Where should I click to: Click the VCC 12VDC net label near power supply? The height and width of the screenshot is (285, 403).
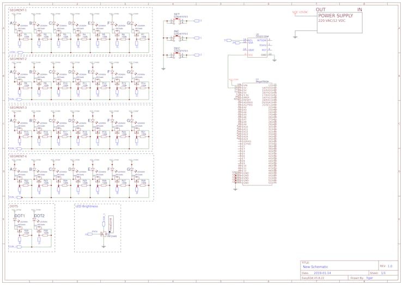[x=300, y=11]
